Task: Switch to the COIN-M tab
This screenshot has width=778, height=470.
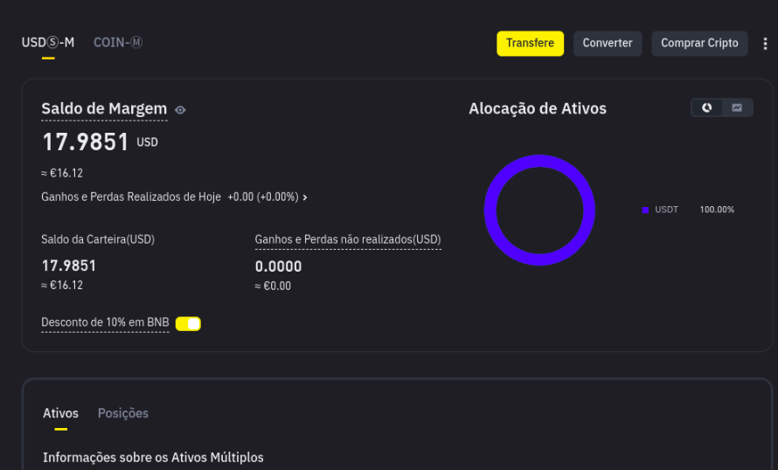Action: pos(118,43)
